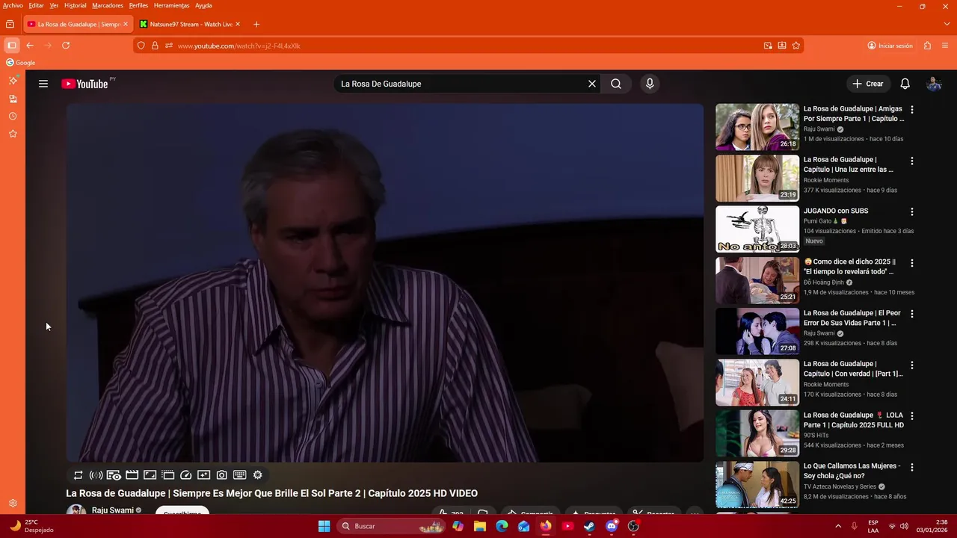Switch to the Natsune97 Stream tab
957x538 pixels.
point(191,24)
